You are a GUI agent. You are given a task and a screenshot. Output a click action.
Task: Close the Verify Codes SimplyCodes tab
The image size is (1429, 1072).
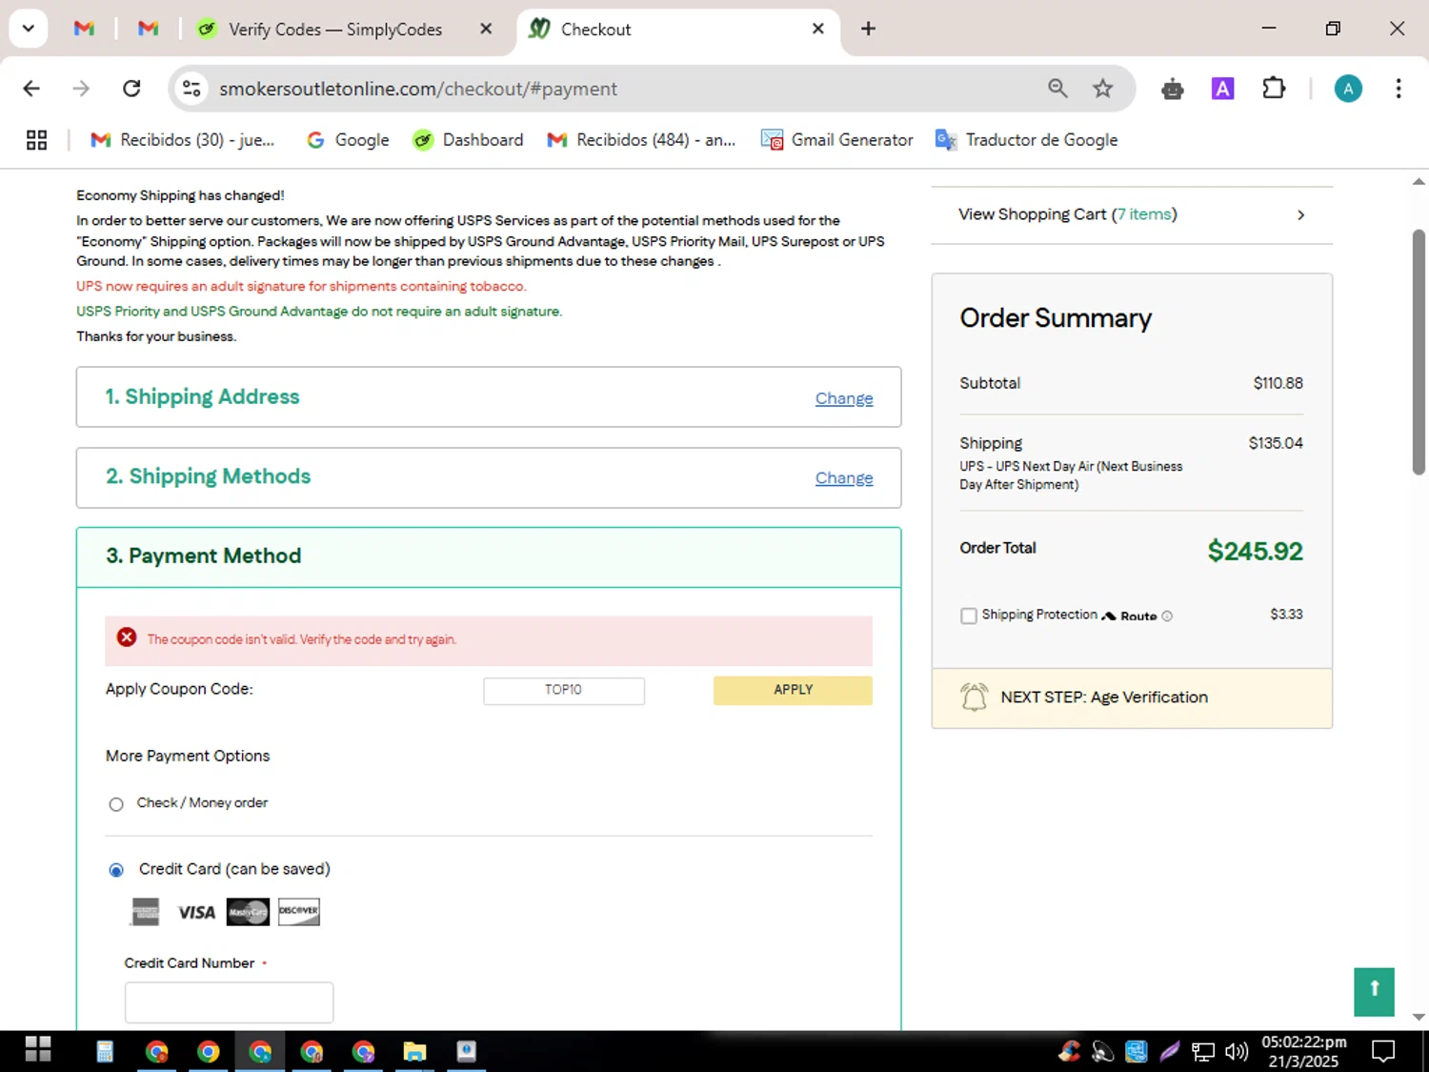(486, 29)
